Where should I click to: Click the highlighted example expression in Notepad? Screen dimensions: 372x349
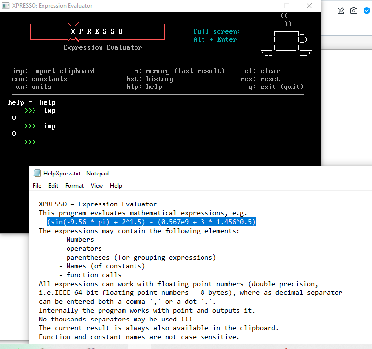(x=151, y=222)
